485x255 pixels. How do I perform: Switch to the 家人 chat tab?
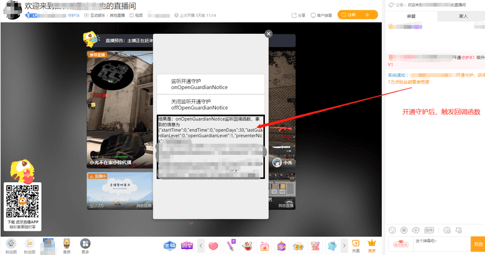coord(463,16)
